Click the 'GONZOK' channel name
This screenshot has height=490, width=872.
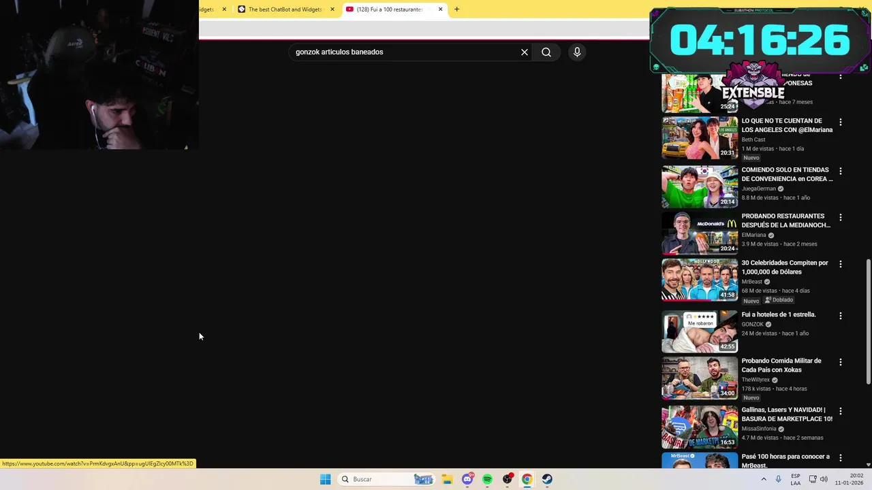click(753, 324)
